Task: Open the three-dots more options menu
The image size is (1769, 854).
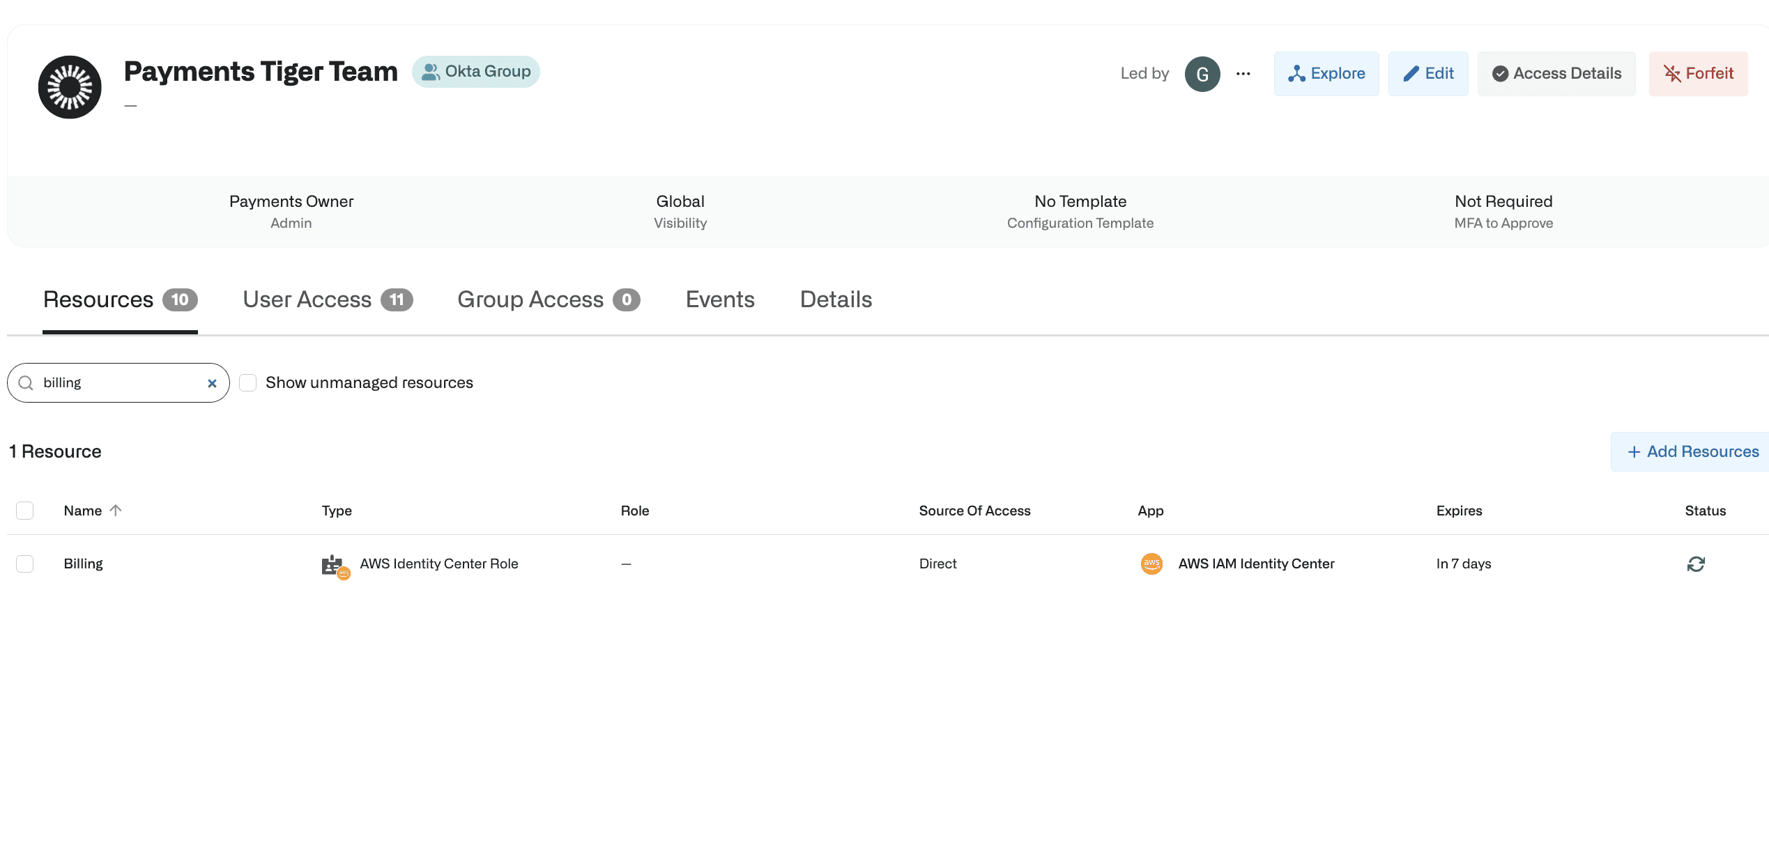Action: coord(1243,74)
